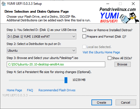
Task: Click the YUMI app icon in title bar
Action: point(4,4)
